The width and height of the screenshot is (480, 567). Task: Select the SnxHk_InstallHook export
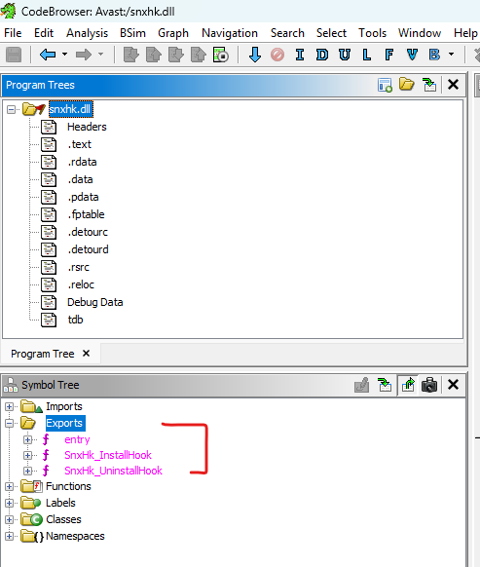coord(108,455)
